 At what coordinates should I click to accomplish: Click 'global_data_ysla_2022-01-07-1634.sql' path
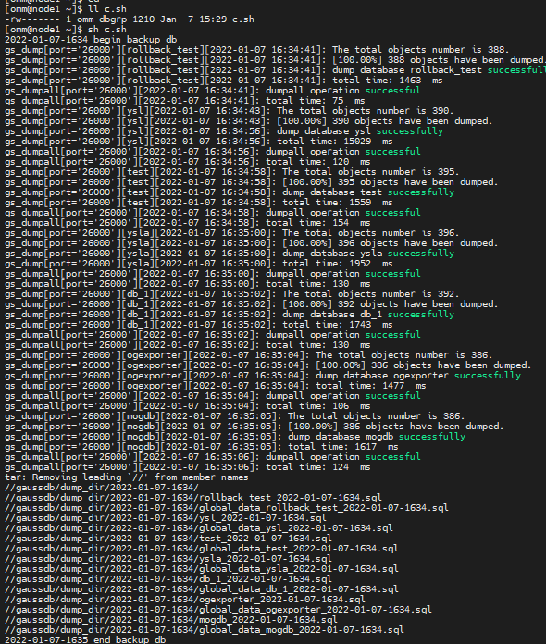202,569
